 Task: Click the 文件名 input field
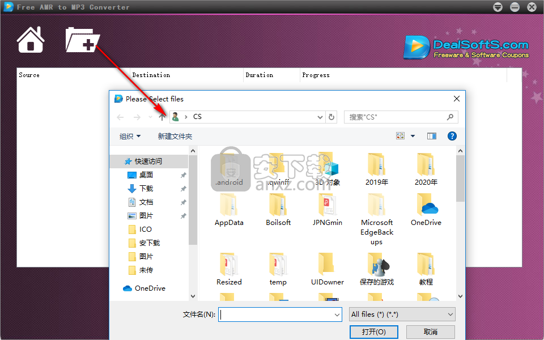[x=275, y=314]
